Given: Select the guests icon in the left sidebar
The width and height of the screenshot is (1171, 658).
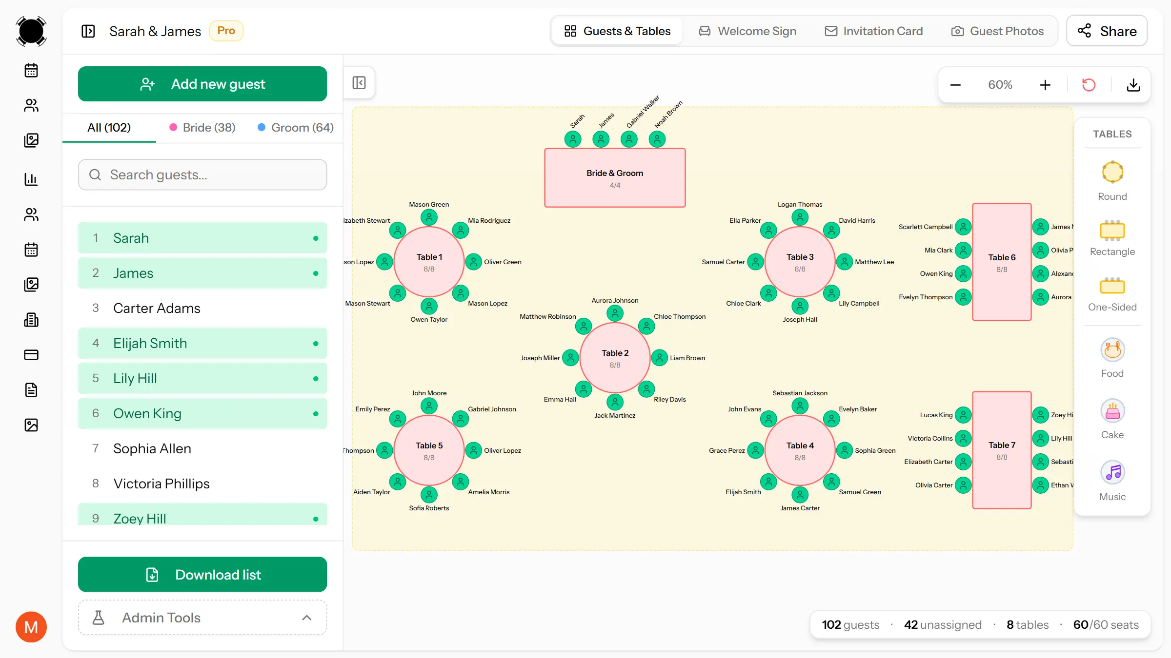Looking at the screenshot, I should pos(31,105).
